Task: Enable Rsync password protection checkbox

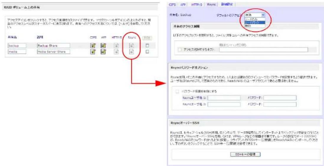Action: pyautogui.click(x=177, y=91)
